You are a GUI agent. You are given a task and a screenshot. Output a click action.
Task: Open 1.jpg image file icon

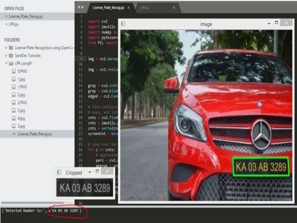[14, 79]
